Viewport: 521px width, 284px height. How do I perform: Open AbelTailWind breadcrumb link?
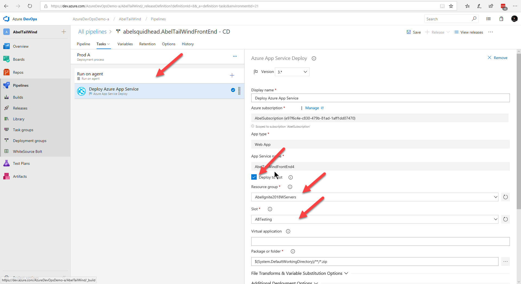[x=130, y=19]
